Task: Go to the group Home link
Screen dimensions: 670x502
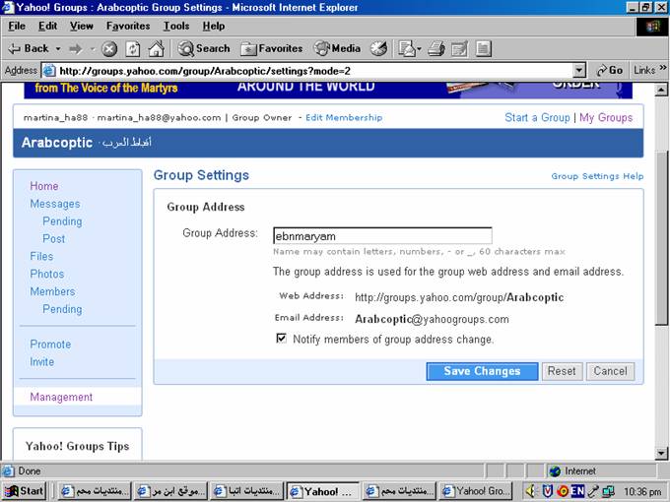Action: tap(44, 186)
